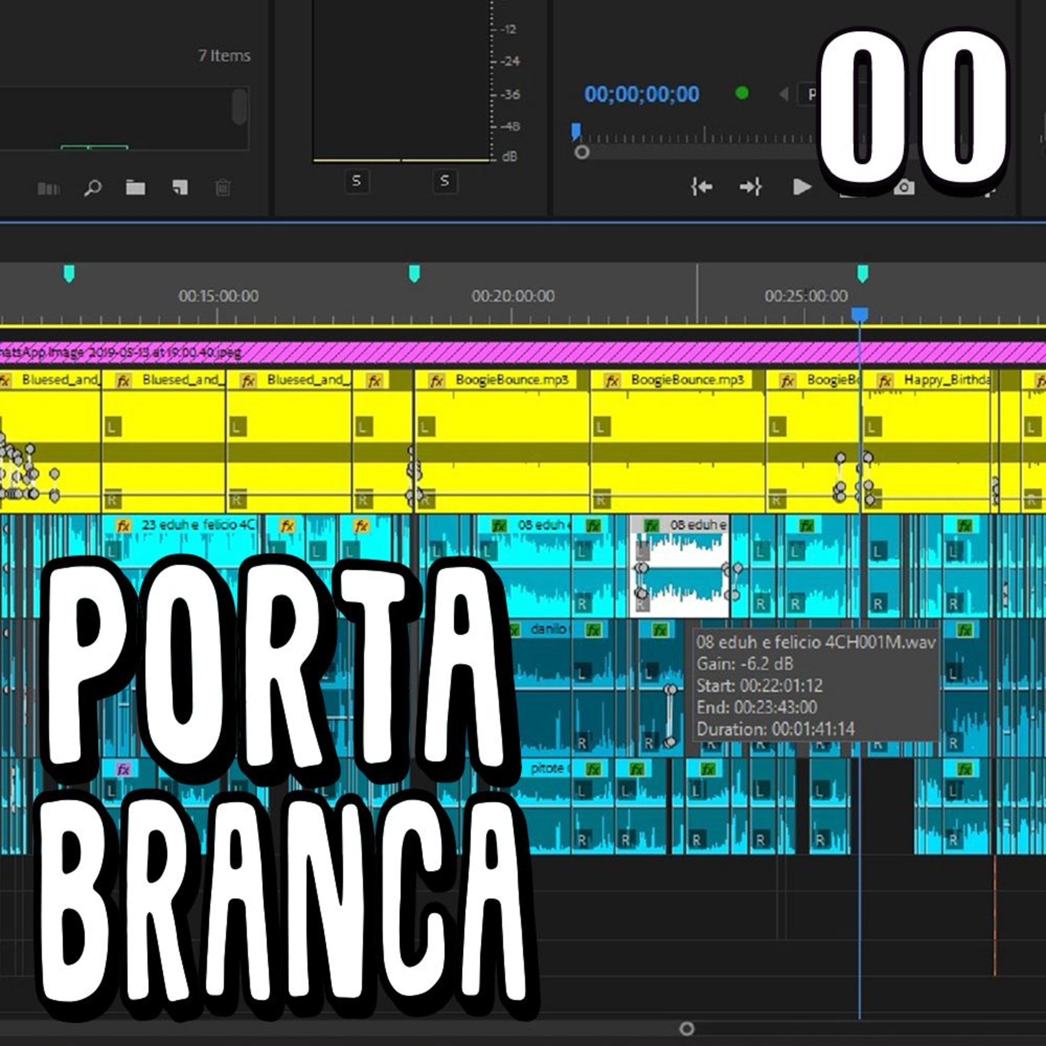Toggle the right channel Solo S button
1046x1046 pixels.
(445, 181)
